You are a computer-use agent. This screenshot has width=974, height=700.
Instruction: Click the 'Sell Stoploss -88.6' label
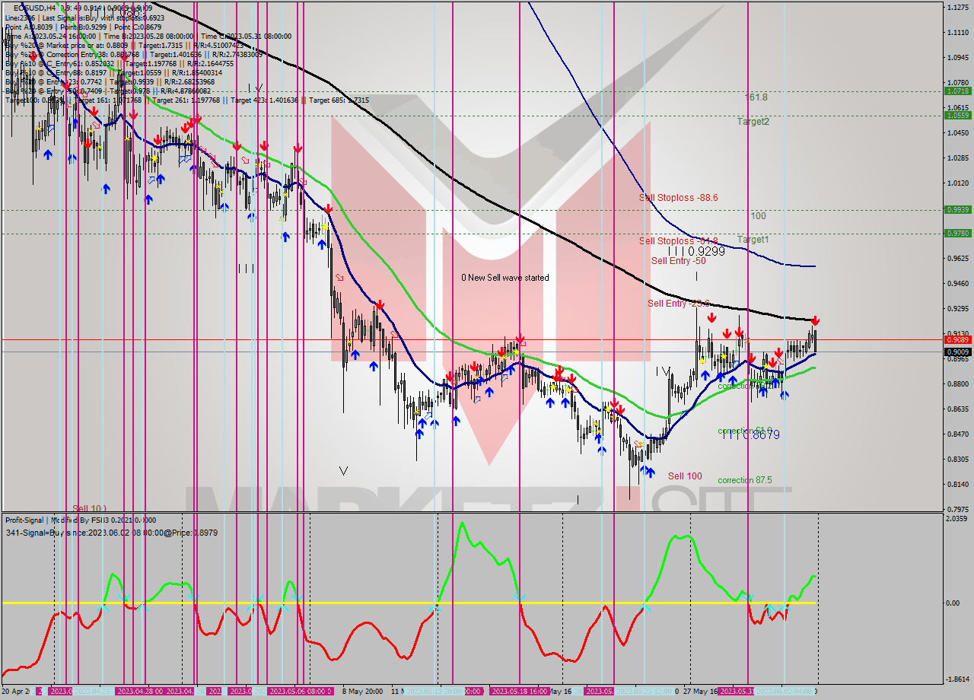pyautogui.click(x=678, y=197)
